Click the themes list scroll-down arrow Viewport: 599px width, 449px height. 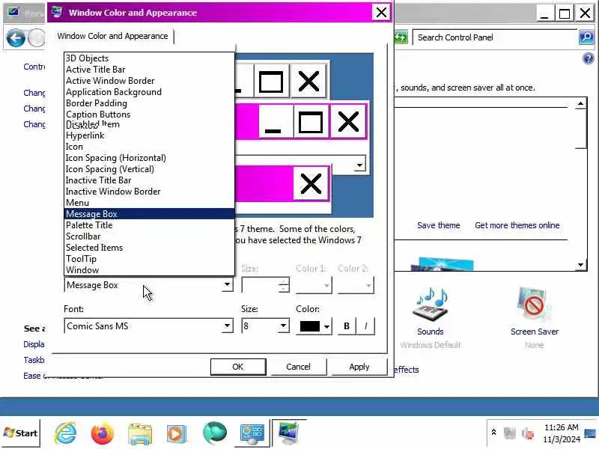(581, 265)
